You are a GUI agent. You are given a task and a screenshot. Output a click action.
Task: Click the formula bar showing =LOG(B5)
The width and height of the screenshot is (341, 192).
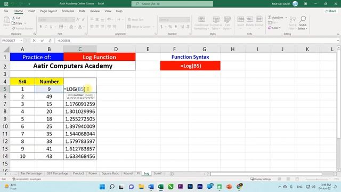click(x=196, y=41)
